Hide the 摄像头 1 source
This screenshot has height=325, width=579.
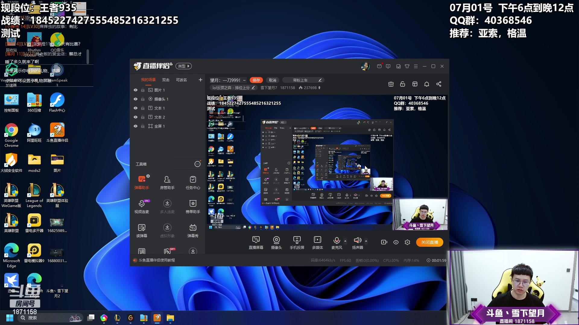click(135, 99)
